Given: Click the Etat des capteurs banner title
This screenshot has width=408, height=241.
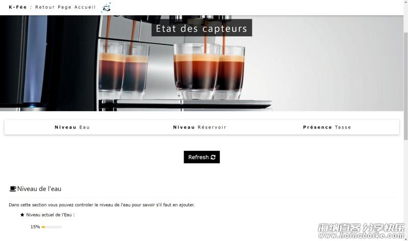Looking at the screenshot, I should click(201, 28).
